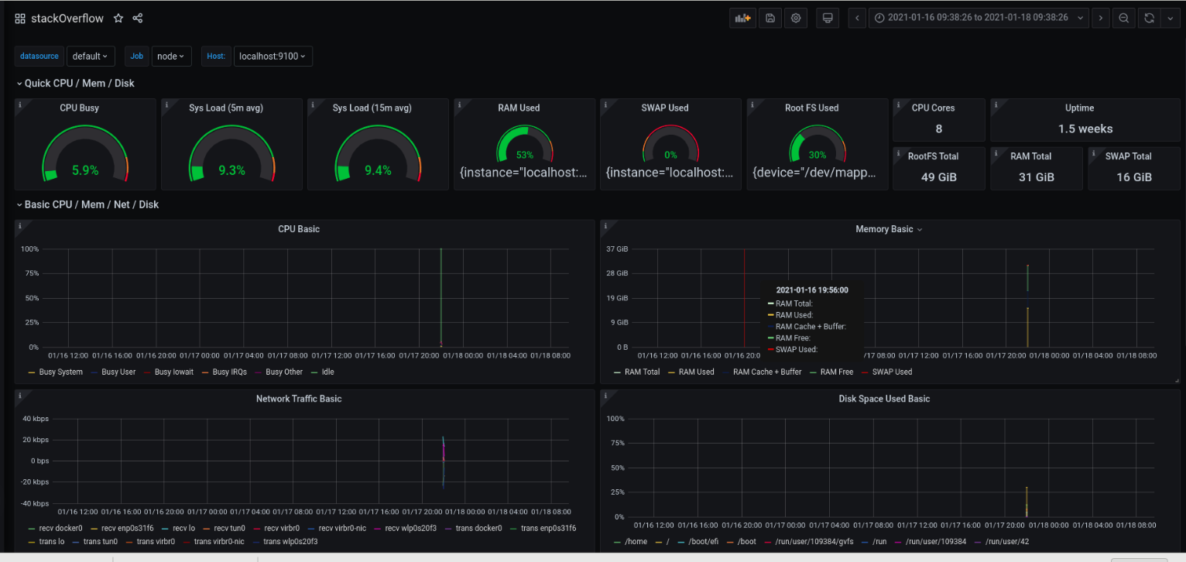Open the CPU Basic panel title menu
This screenshot has width=1186, height=562.
[x=299, y=229]
